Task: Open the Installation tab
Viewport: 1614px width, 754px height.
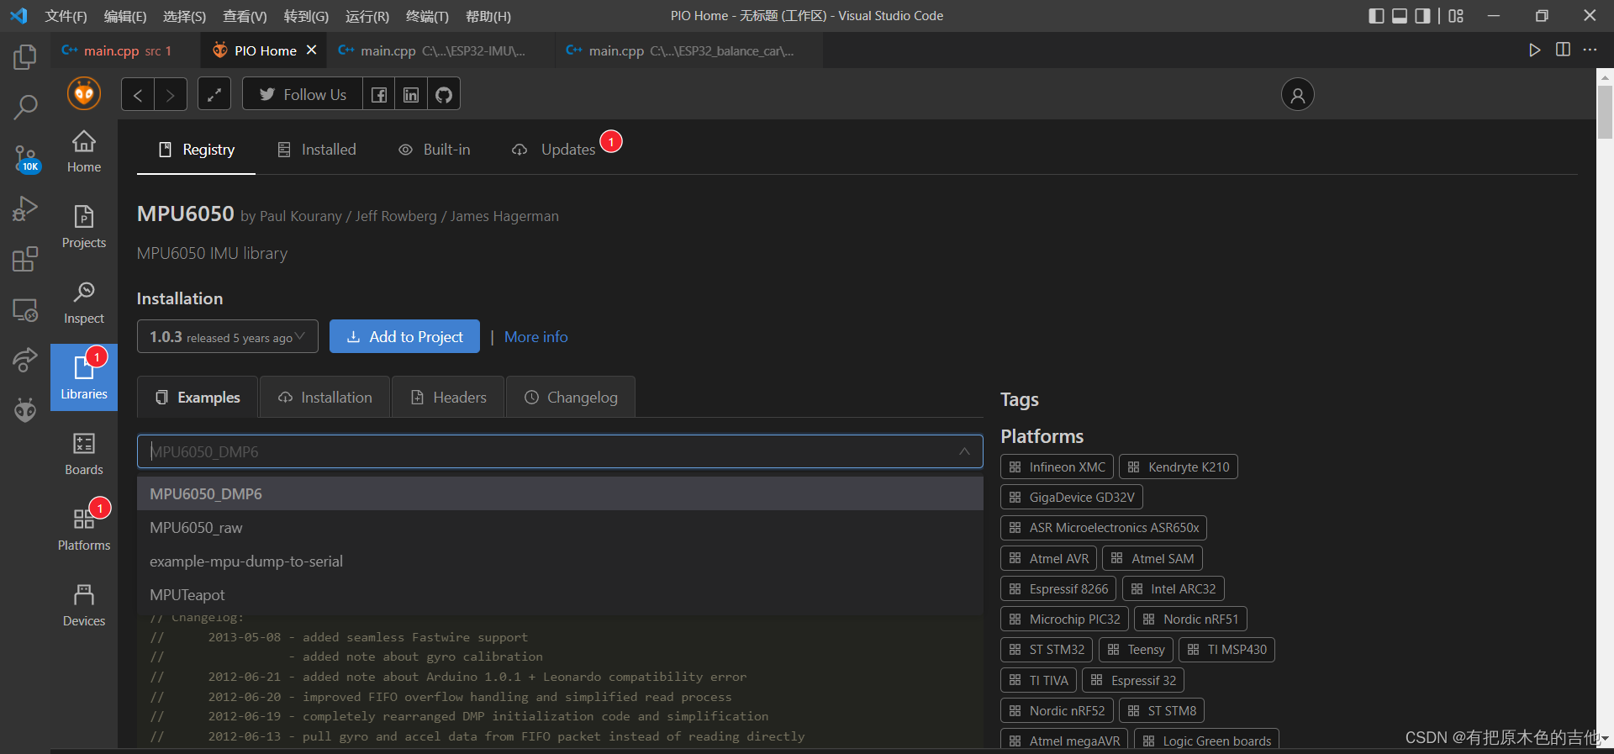Action: [x=325, y=397]
